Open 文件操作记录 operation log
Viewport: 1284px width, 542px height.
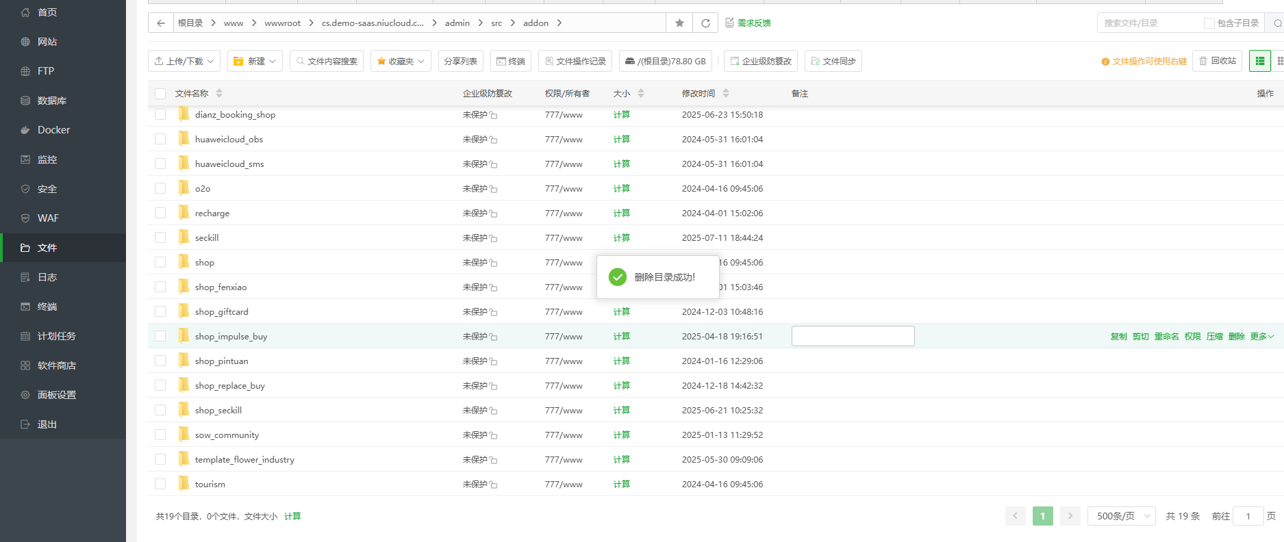click(x=575, y=61)
